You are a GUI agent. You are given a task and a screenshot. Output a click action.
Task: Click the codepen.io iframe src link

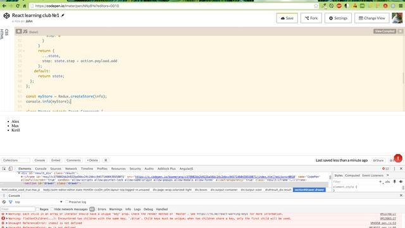coord(215,177)
